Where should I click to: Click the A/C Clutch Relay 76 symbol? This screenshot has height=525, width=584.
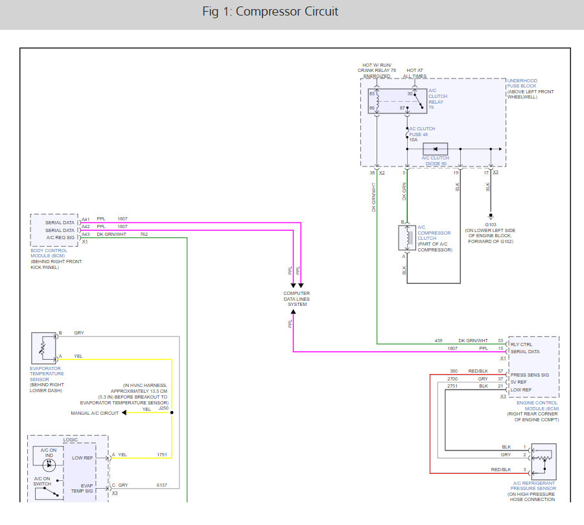tap(397, 101)
